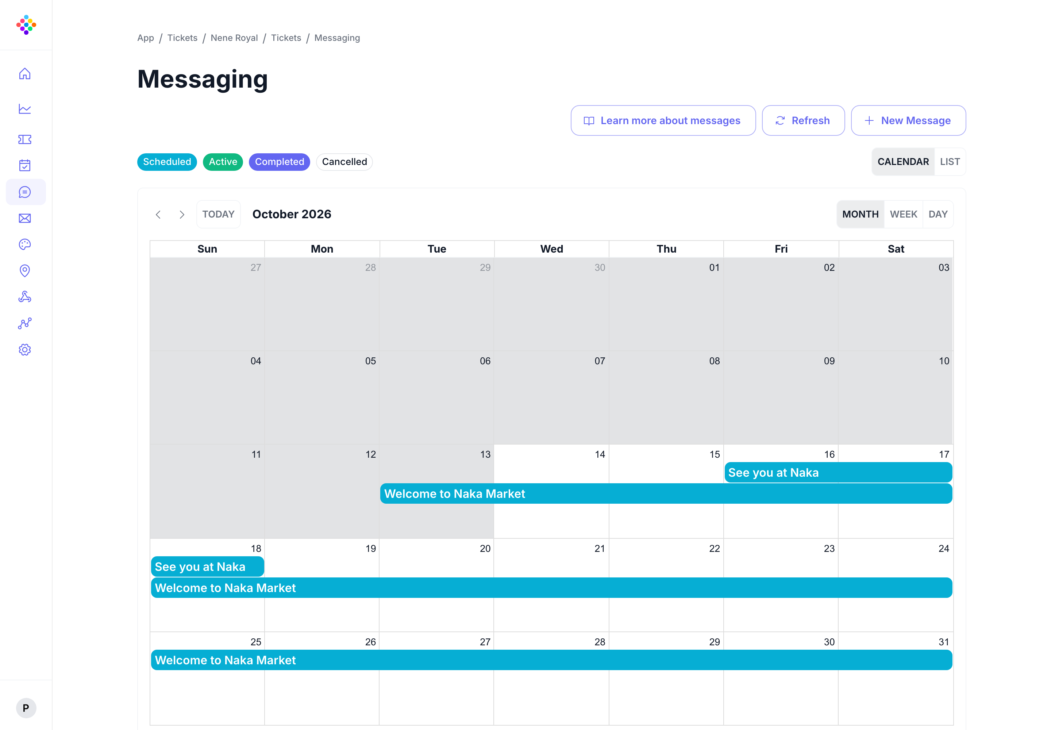This screenshot has width=1051, height=730.
Task: Open the user avatar labeled P
Action: (26, 708)
